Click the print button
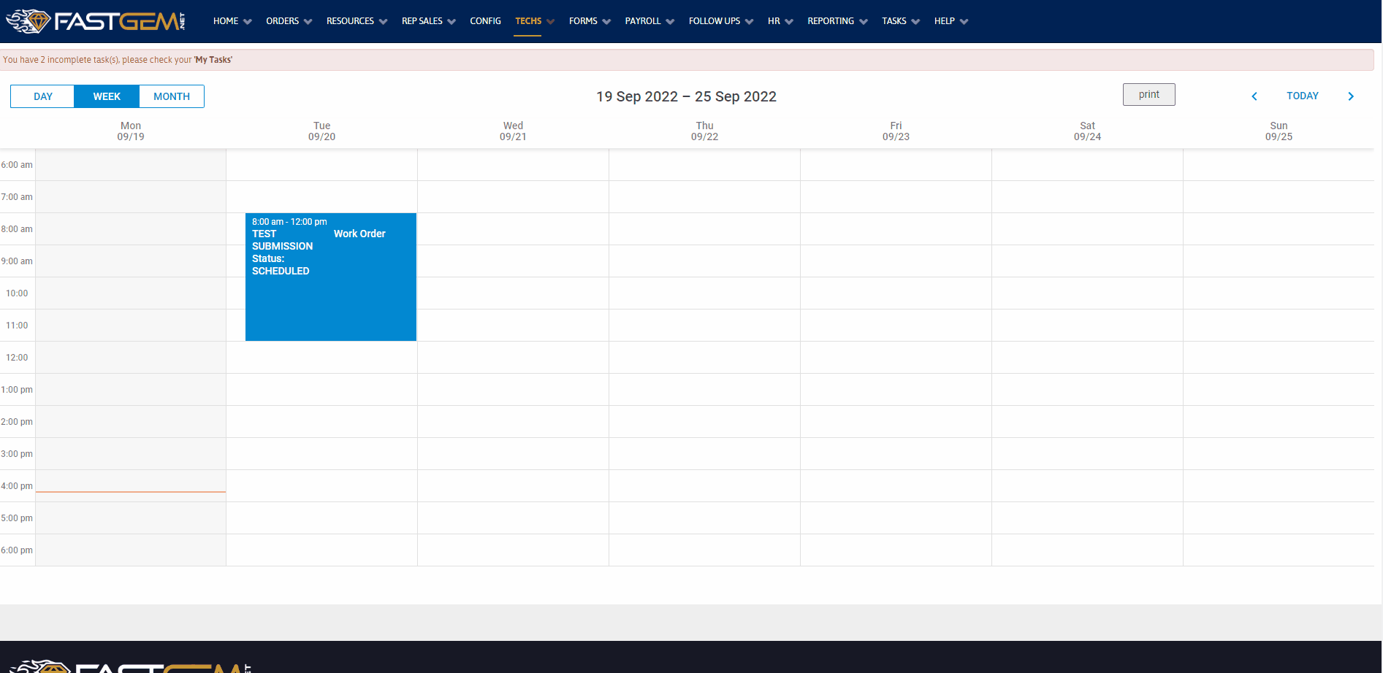 (1149, 95)
